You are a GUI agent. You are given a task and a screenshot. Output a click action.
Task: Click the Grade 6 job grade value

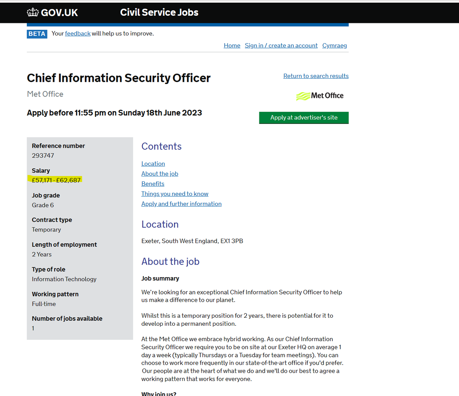(43, 205)
